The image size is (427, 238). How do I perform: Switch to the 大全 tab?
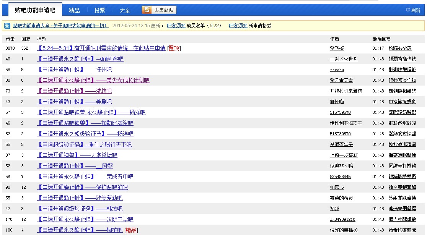[125, 10]
